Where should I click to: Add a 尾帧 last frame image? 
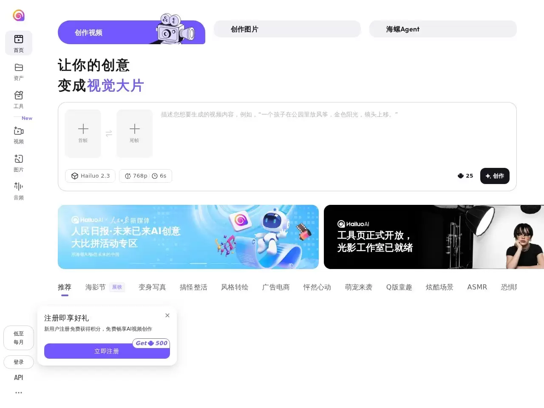[134, 133]
